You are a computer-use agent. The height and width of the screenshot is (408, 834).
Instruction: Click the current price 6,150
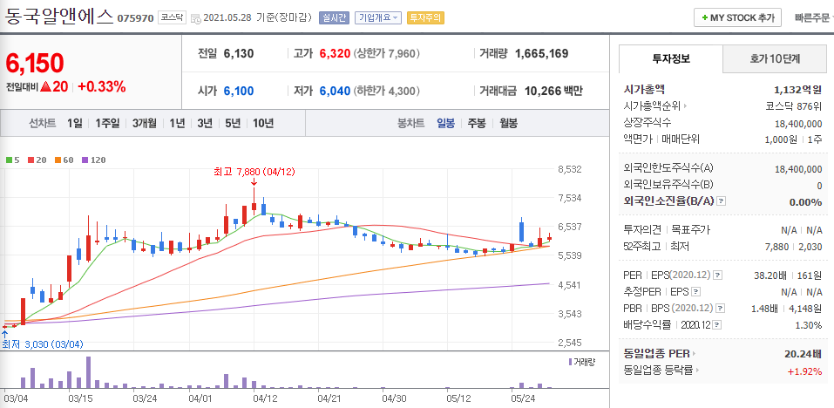click(35, 63)
